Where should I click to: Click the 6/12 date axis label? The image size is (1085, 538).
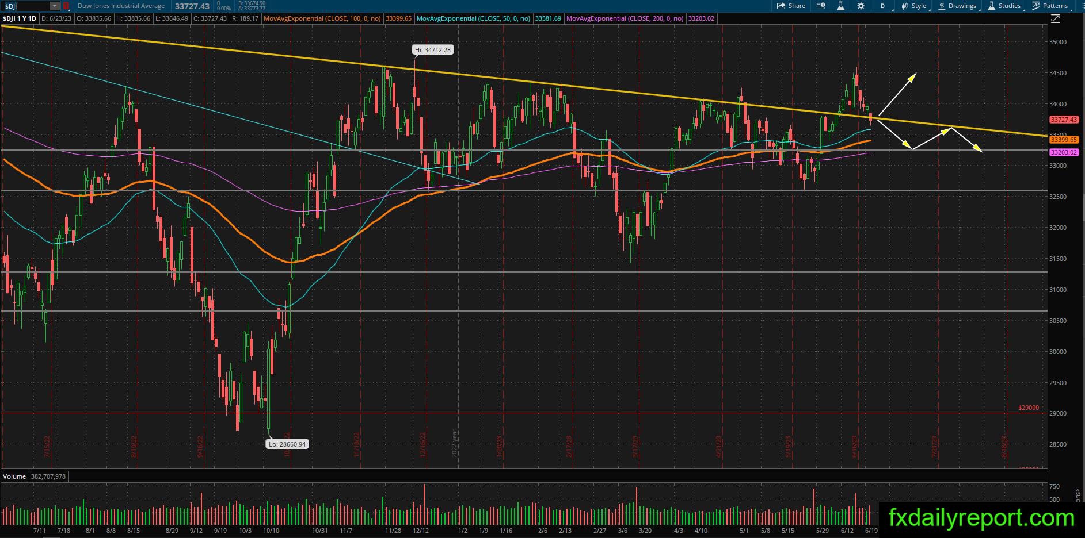click(847, 531)
